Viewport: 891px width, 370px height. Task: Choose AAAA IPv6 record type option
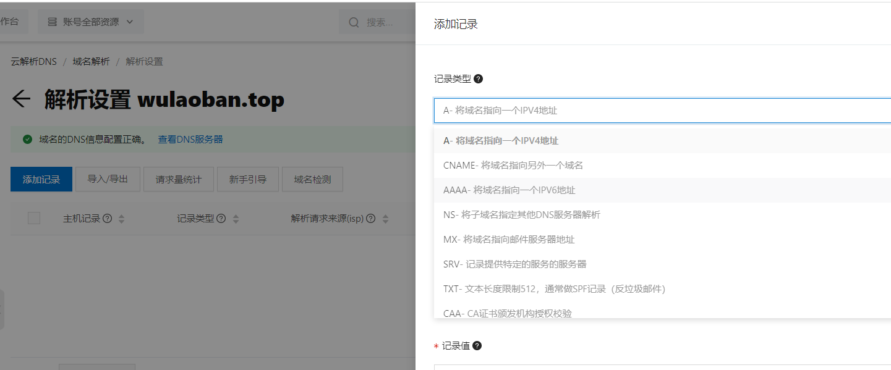click(509, 190)
